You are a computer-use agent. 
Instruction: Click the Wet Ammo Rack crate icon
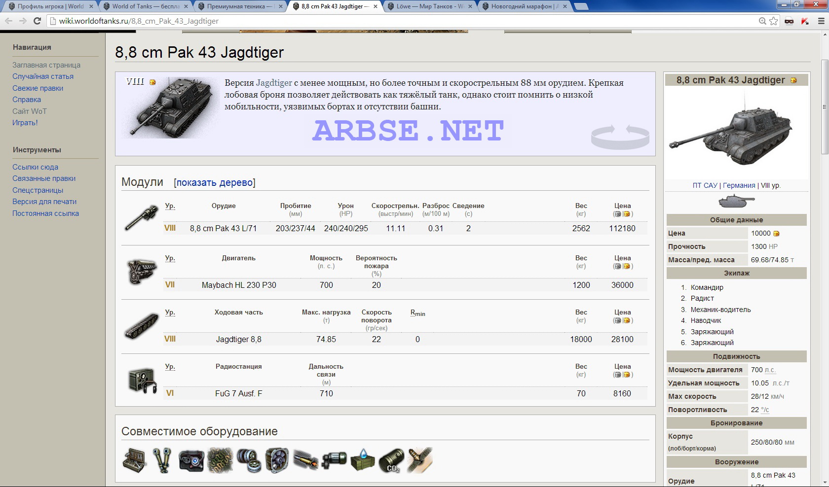pyautogui.click(x=363, y=460)
